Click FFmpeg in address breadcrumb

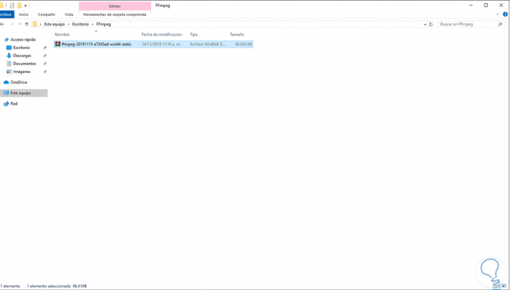click(x=103, y=24)
